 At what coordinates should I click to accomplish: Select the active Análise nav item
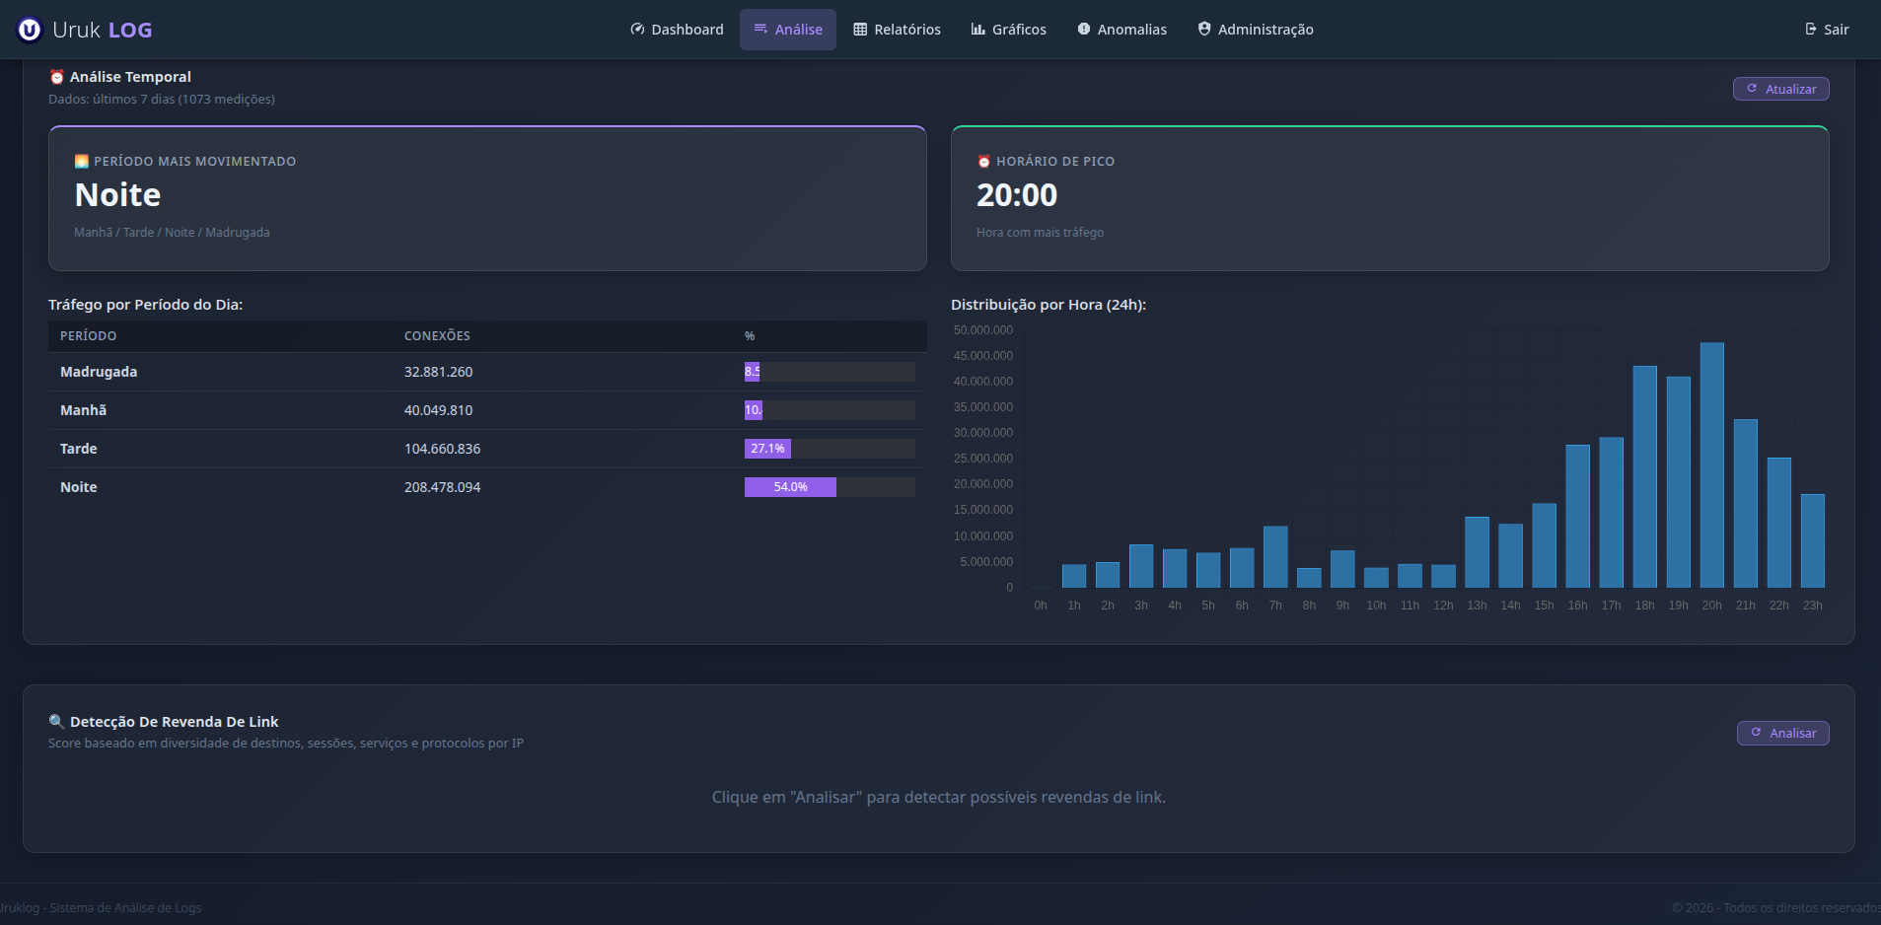[788, 30]
